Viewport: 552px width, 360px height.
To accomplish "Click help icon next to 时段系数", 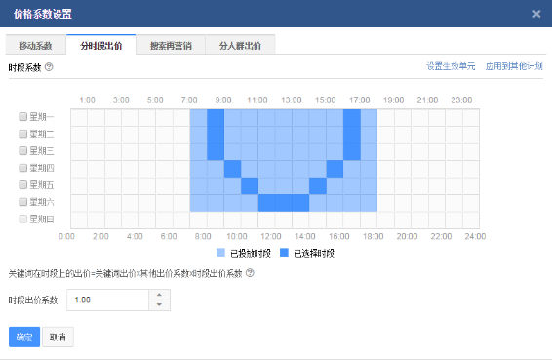I will click(x=50, y=67).
